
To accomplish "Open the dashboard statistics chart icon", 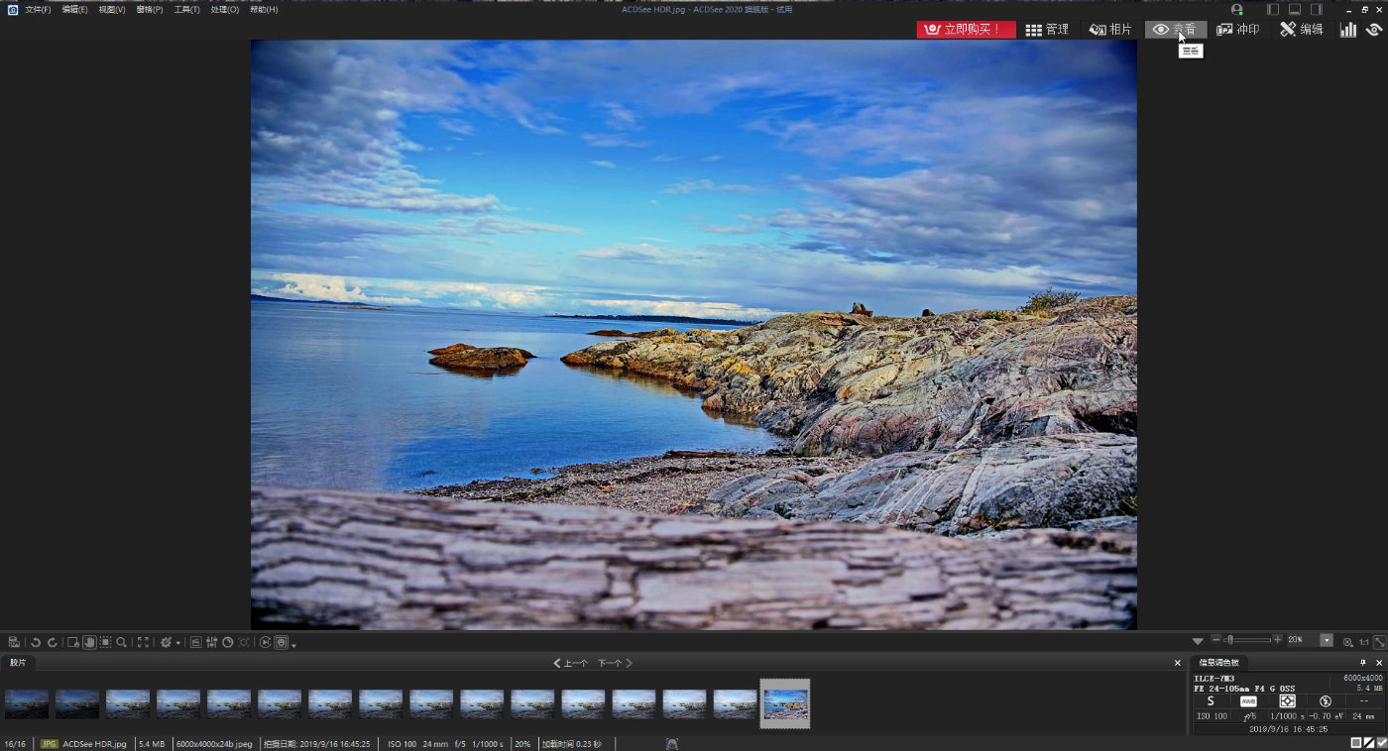I will (x=1347, y=30).
